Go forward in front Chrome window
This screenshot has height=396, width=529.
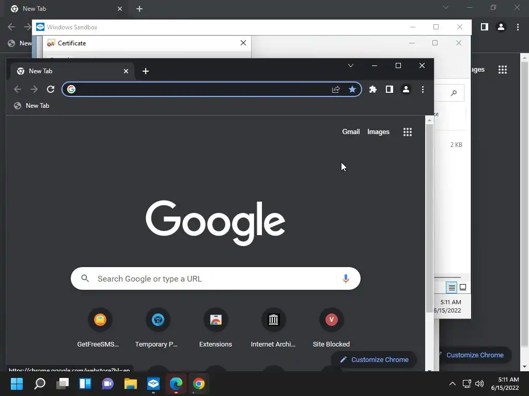click(x=34, y=89)
